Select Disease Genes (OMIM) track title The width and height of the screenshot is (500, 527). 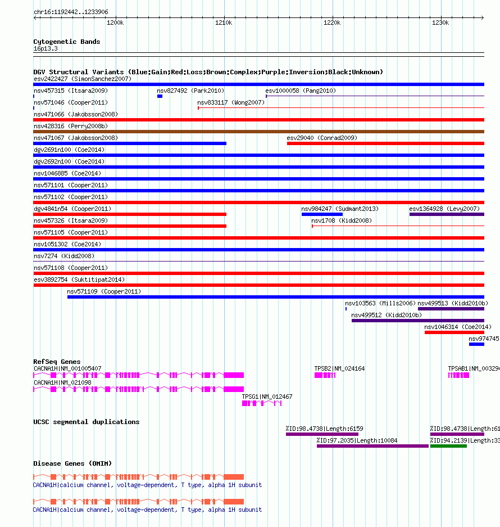pyautogui.click(x=72, y=463)
